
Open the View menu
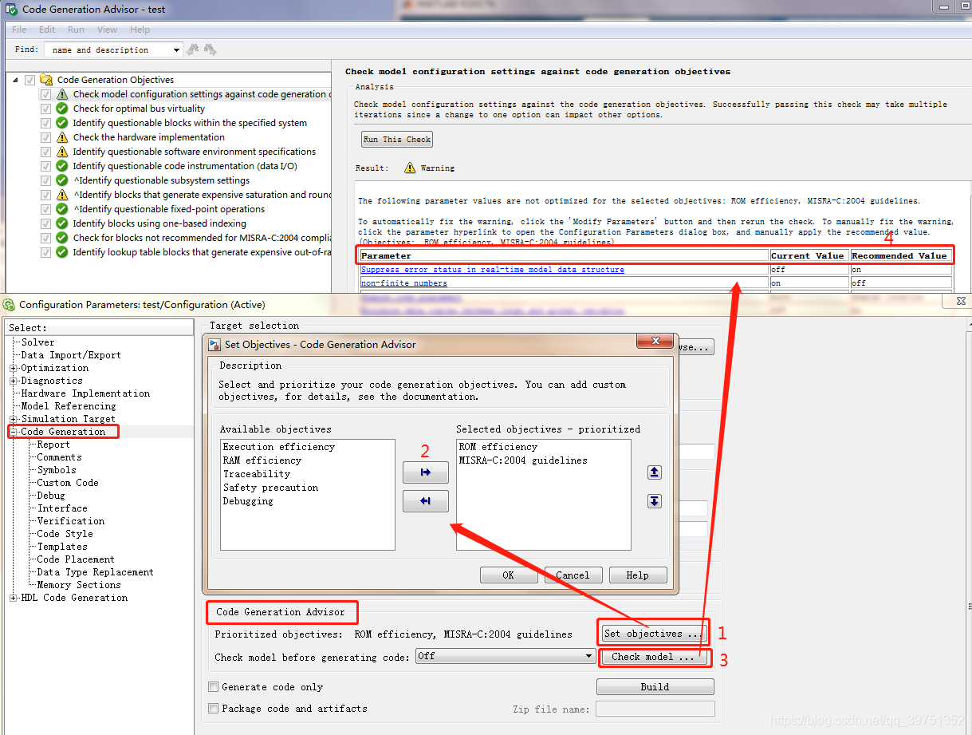(x=107, y=30)
